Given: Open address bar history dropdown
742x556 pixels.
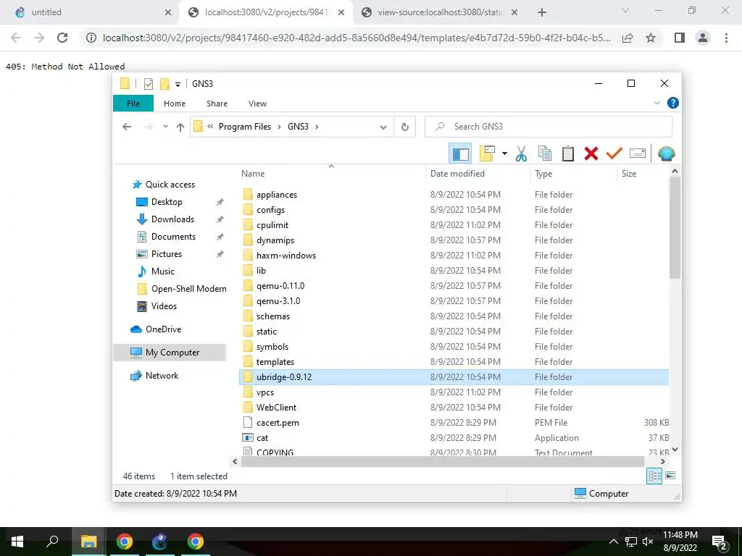Looking at the screenshot, I should pos(383,127).
